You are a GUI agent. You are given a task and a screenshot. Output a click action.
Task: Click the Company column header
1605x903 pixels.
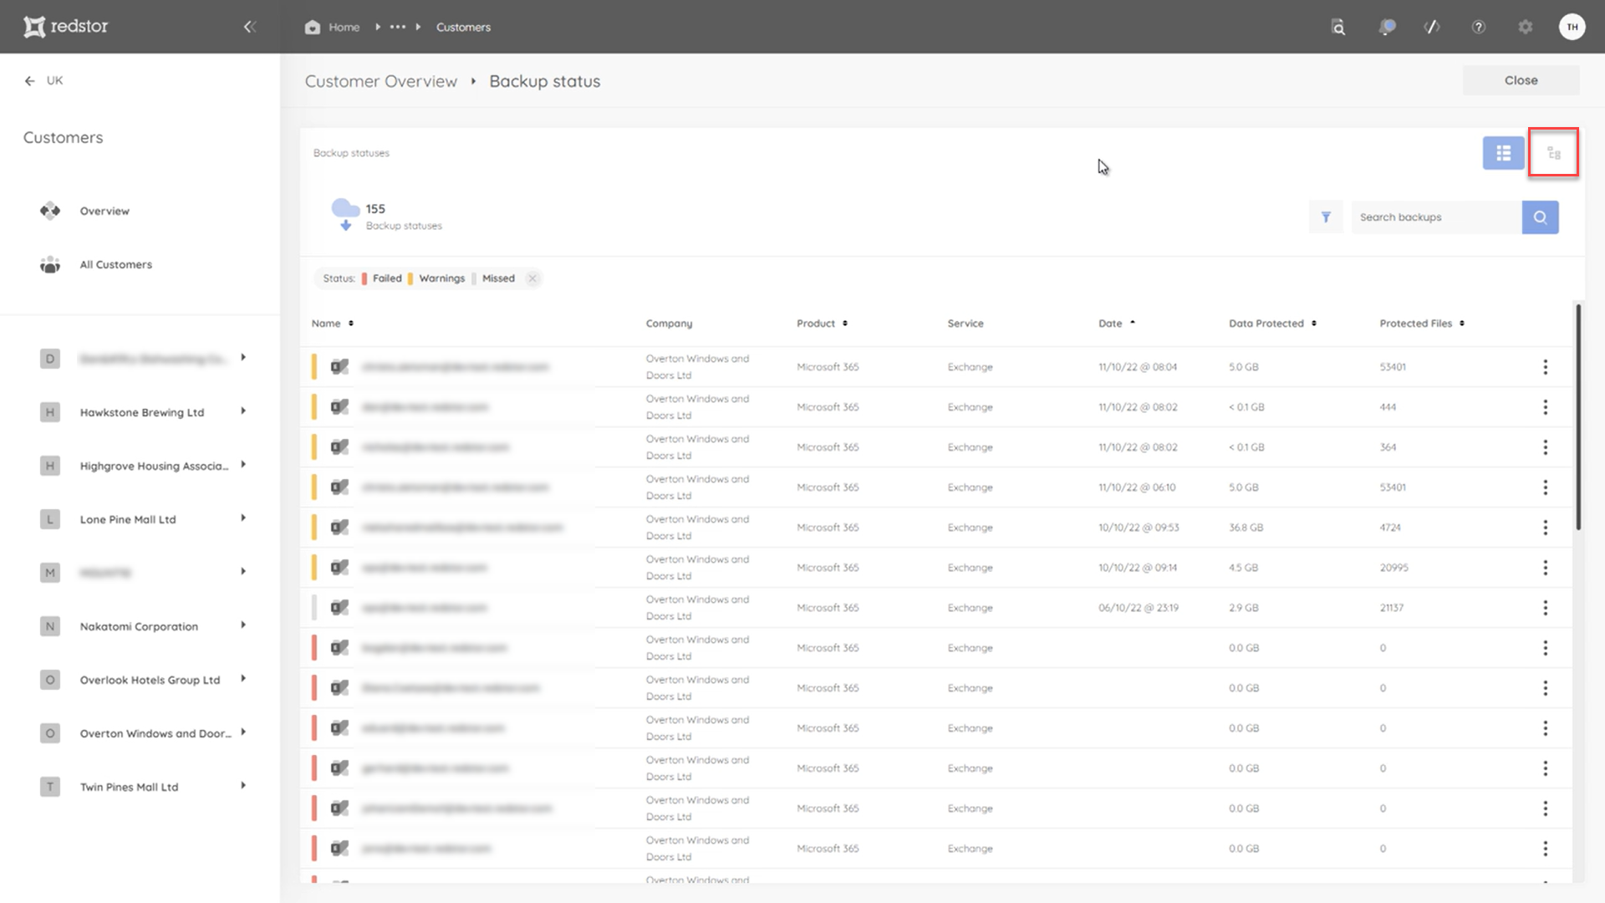pyautogui.click(x=669, y=324)
